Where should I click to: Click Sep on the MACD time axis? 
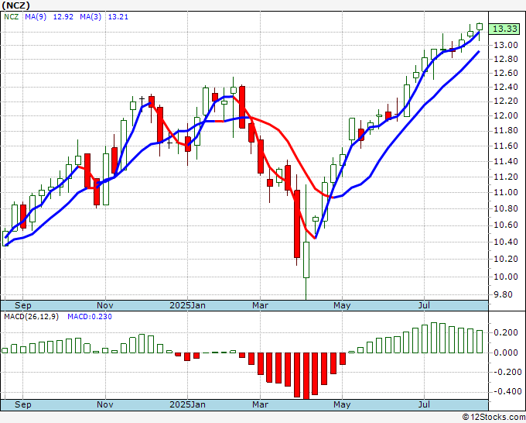point(22,404)
